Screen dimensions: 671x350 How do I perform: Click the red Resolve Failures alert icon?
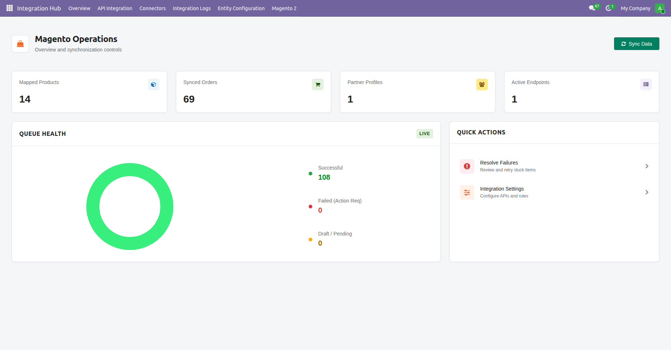click(467, 166)
